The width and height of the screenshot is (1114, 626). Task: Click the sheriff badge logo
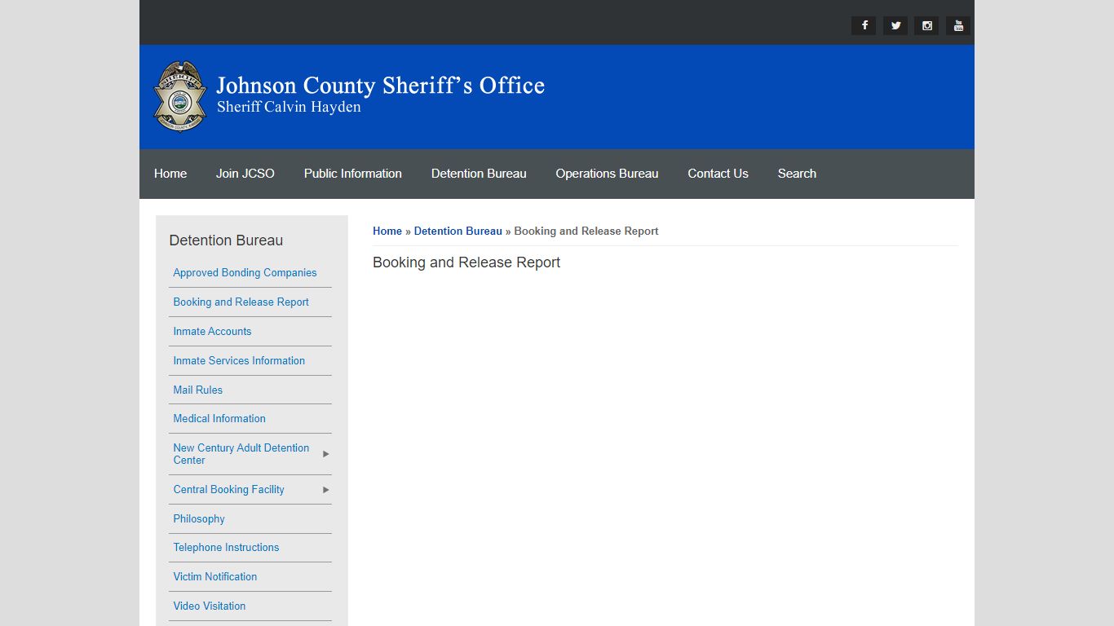tap(180, 96)
